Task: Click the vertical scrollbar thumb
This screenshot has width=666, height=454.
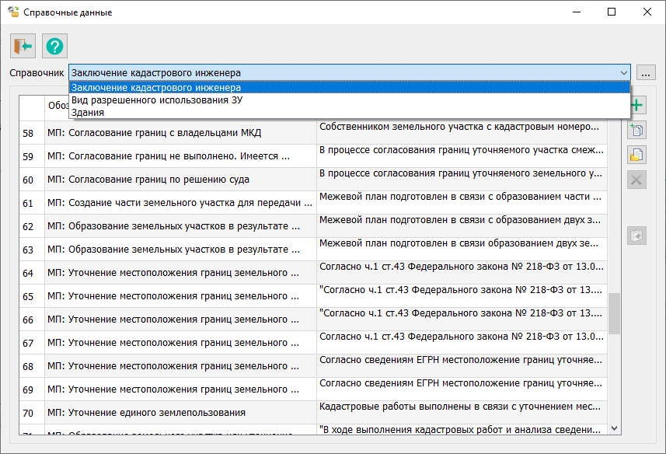Action: (x=615, y=313)
